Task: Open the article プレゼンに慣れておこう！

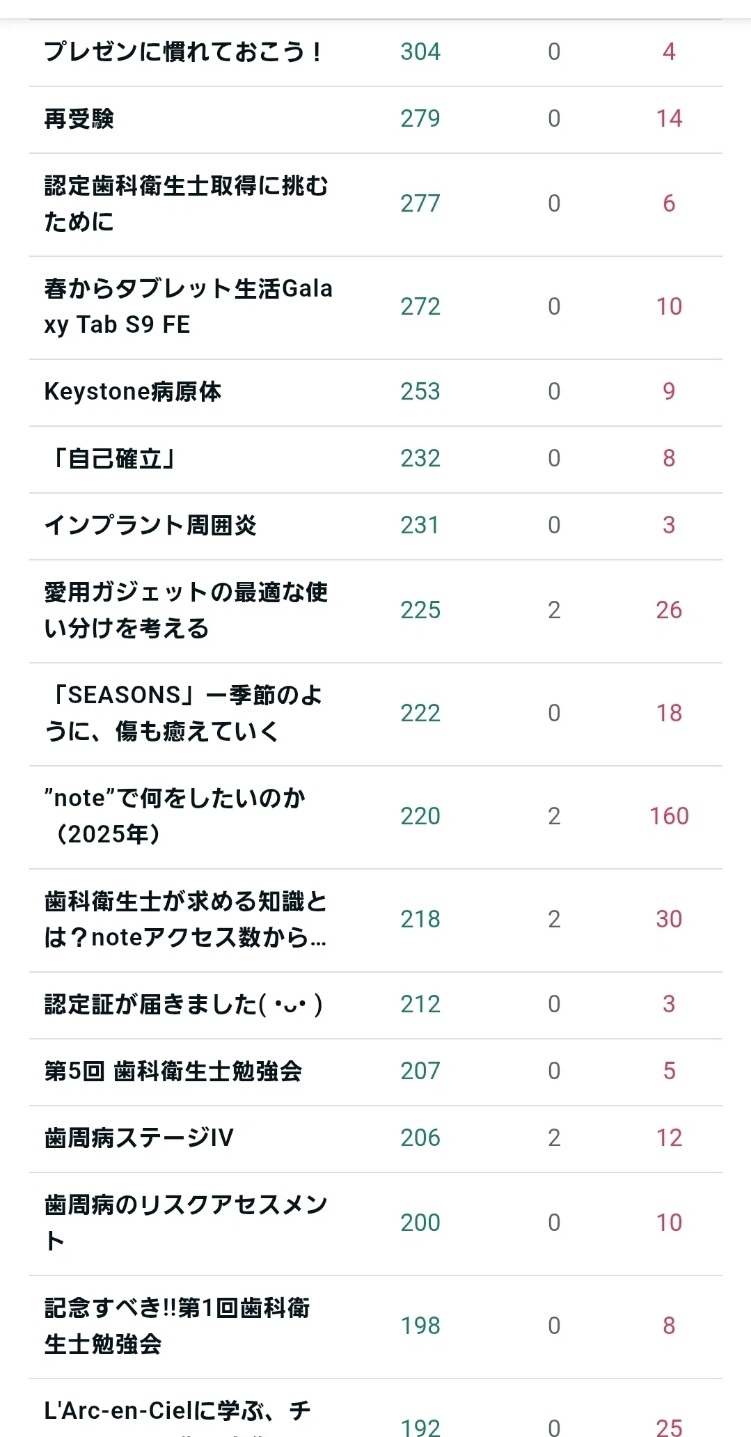Action: 183,52
